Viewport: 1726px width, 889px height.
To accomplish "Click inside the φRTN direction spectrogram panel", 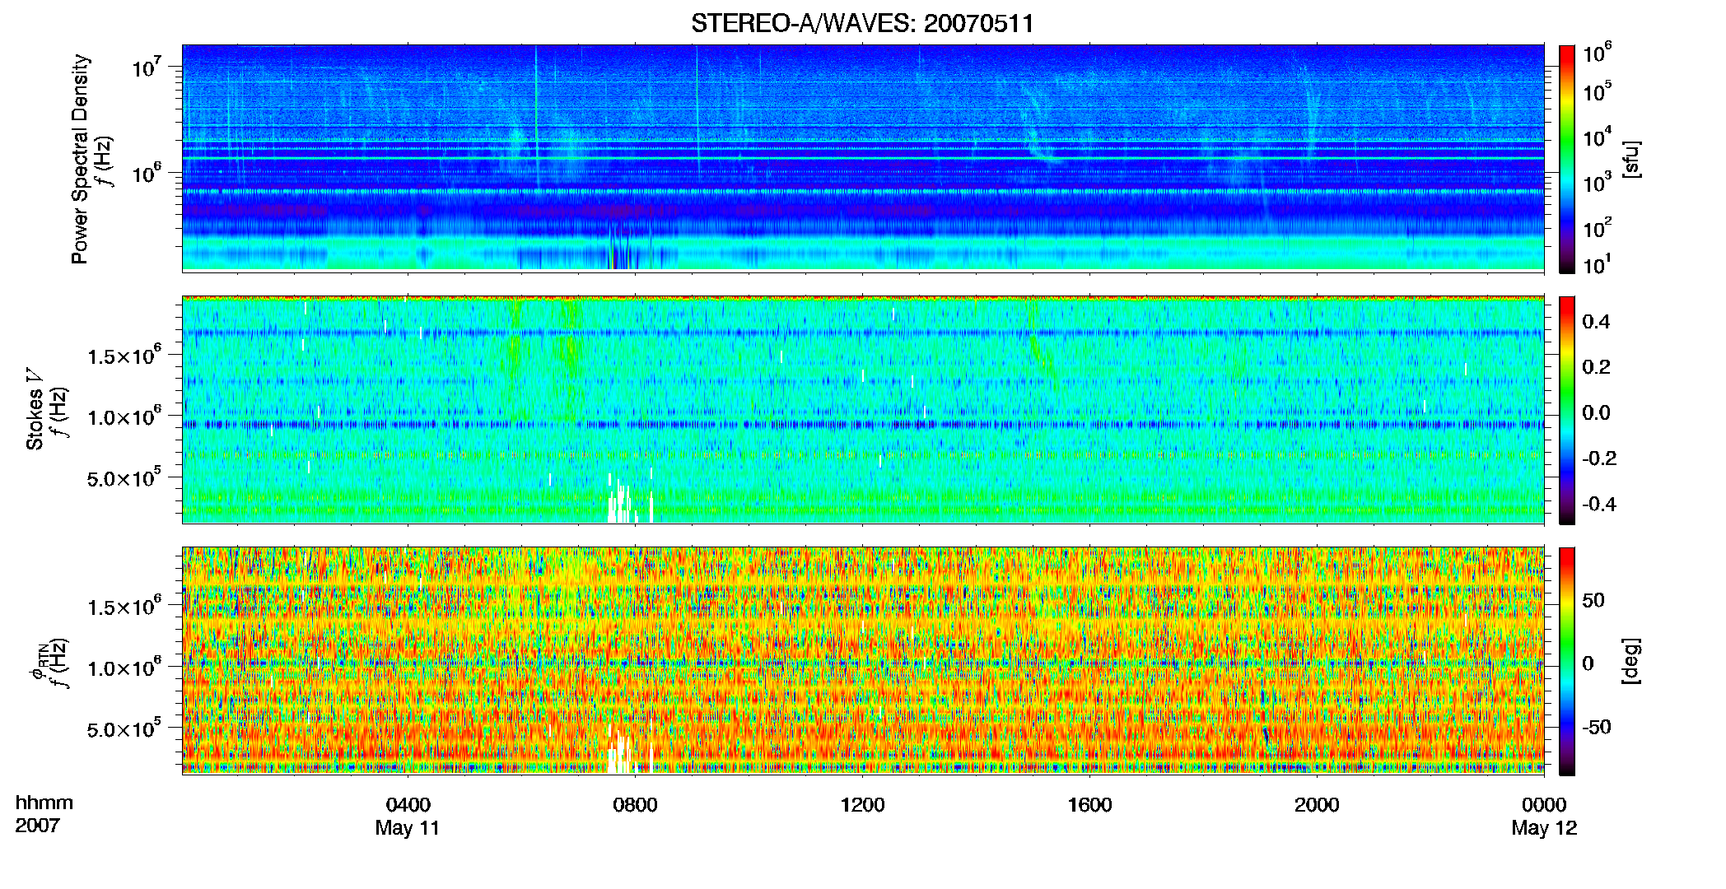I will (863, 661).
